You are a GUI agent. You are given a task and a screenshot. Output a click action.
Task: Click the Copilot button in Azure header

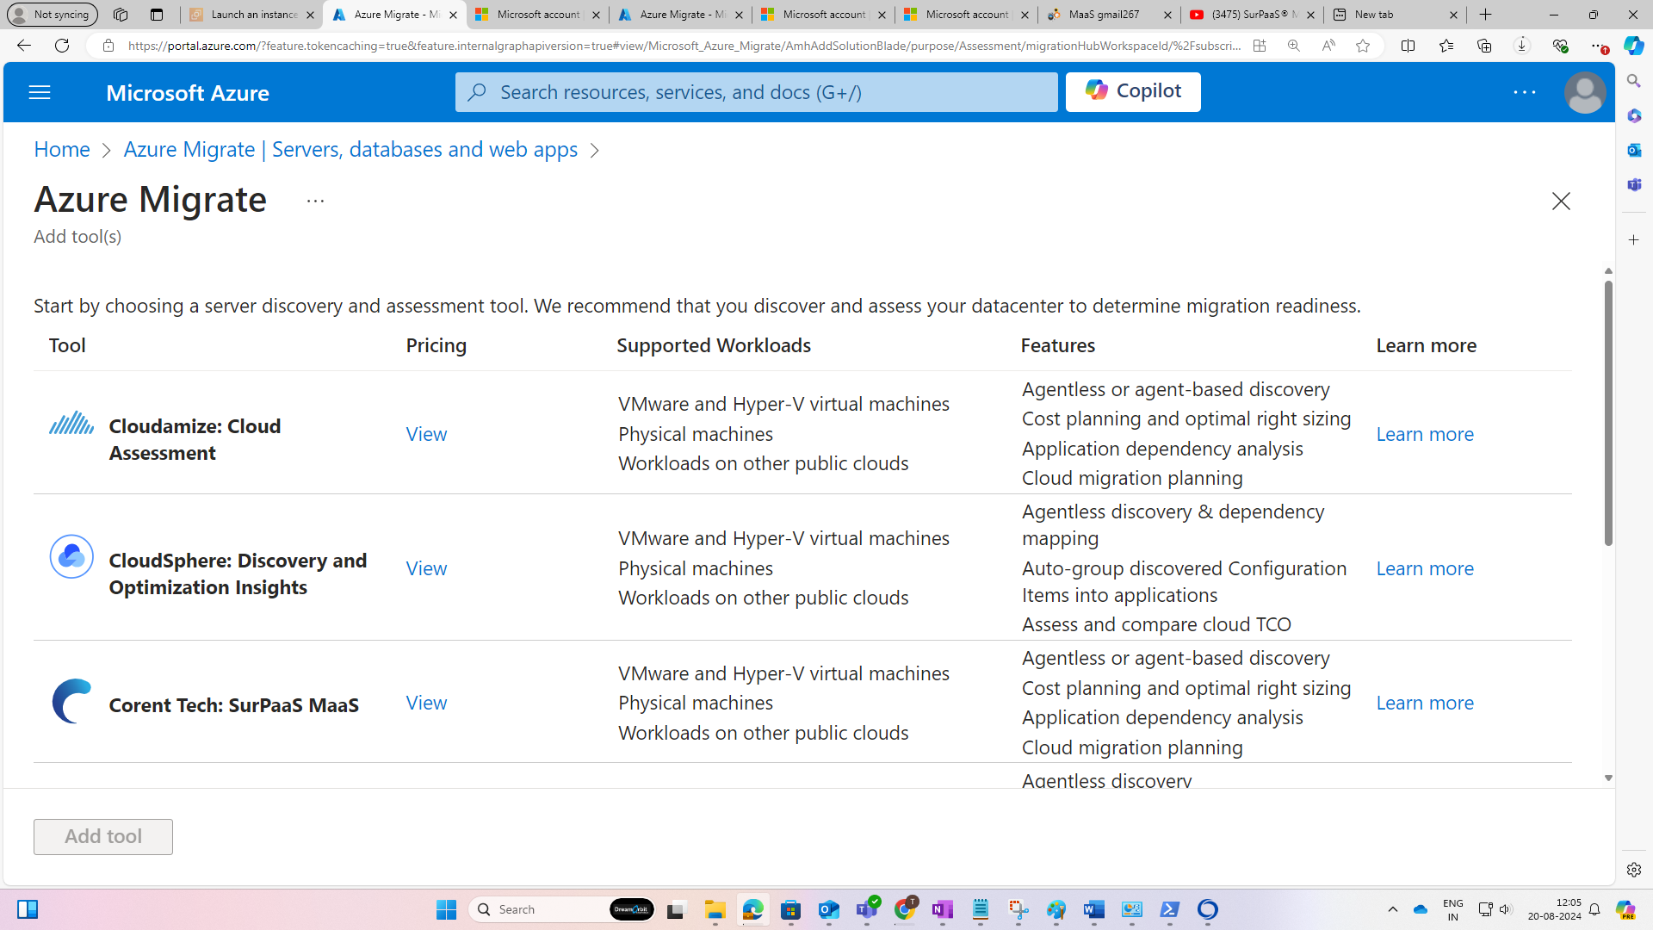tap(1133, 91)
